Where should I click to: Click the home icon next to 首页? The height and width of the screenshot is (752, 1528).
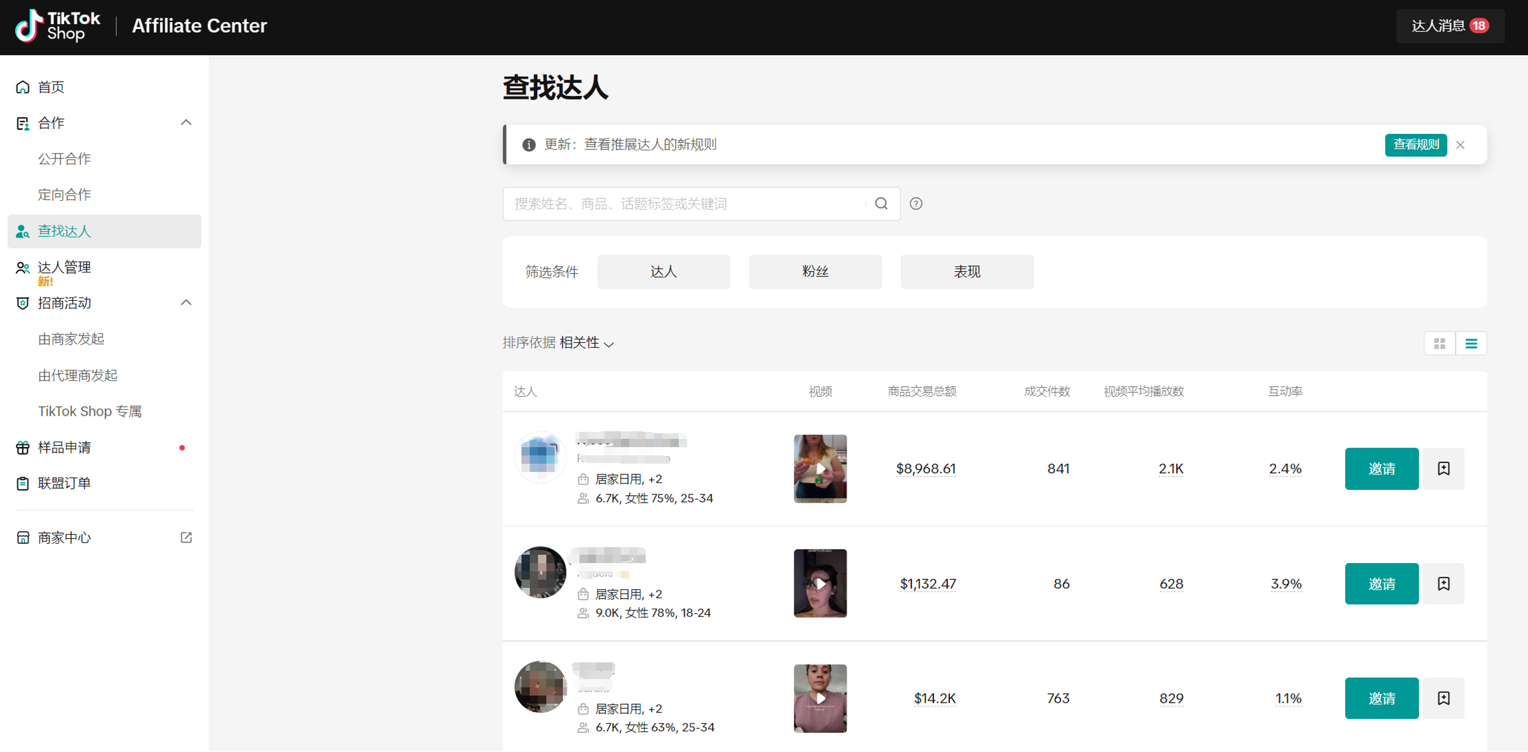point(23,87)
